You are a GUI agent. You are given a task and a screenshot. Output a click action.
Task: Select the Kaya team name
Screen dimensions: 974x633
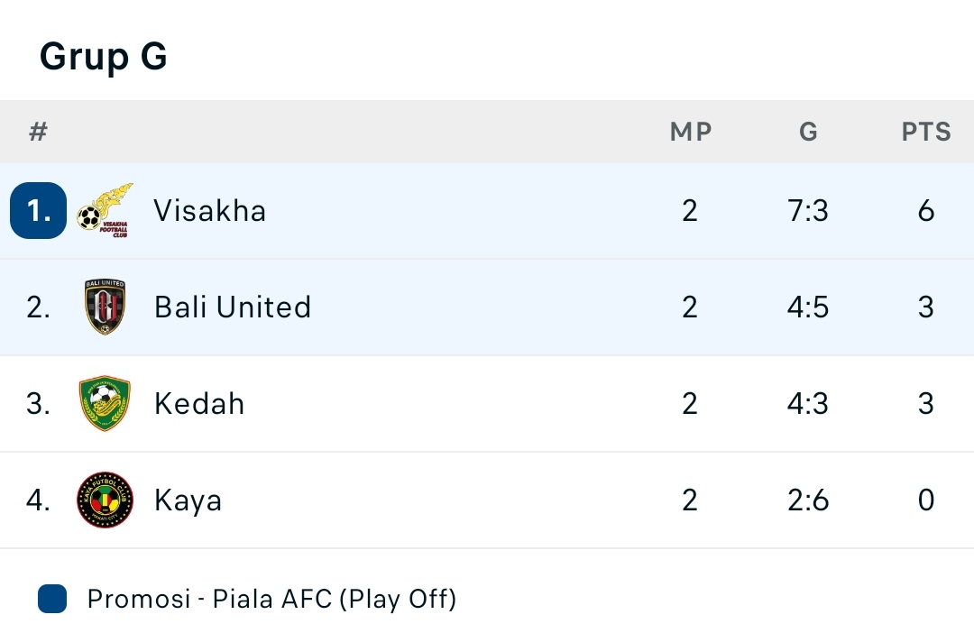pos(188,500)
